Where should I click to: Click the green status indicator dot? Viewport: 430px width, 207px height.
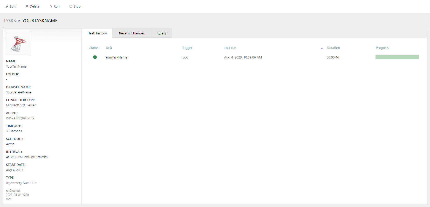point(95,57)
